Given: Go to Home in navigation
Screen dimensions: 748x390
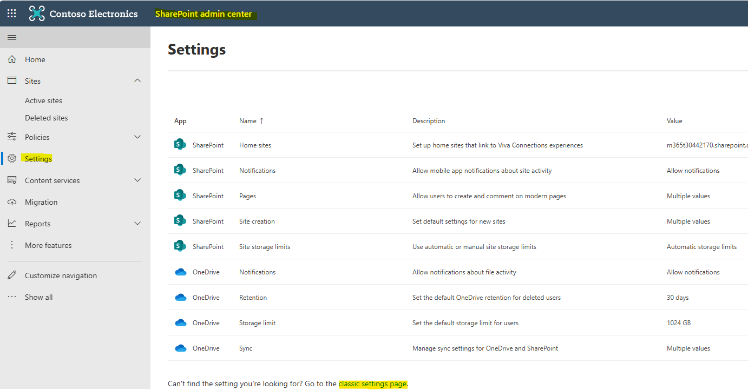Looking at the screenshot, I should [35, 59].
